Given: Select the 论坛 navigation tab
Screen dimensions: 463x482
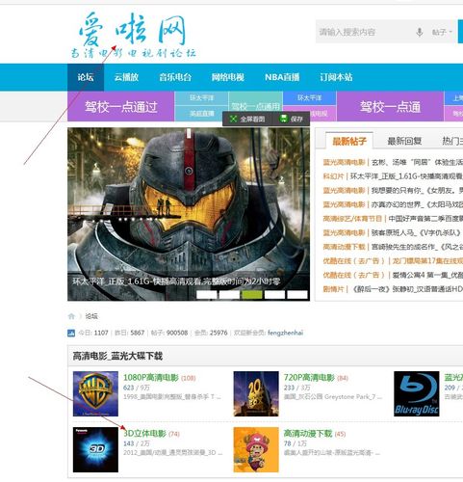Looking at the screenshot, I should [x=86, y=77].
